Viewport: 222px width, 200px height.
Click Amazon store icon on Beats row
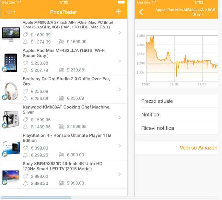point(61,98)
